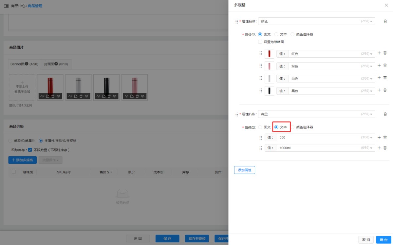Switch to the Banner图 tab
Viewport: 393px width, 245px height.
[24, 64]
